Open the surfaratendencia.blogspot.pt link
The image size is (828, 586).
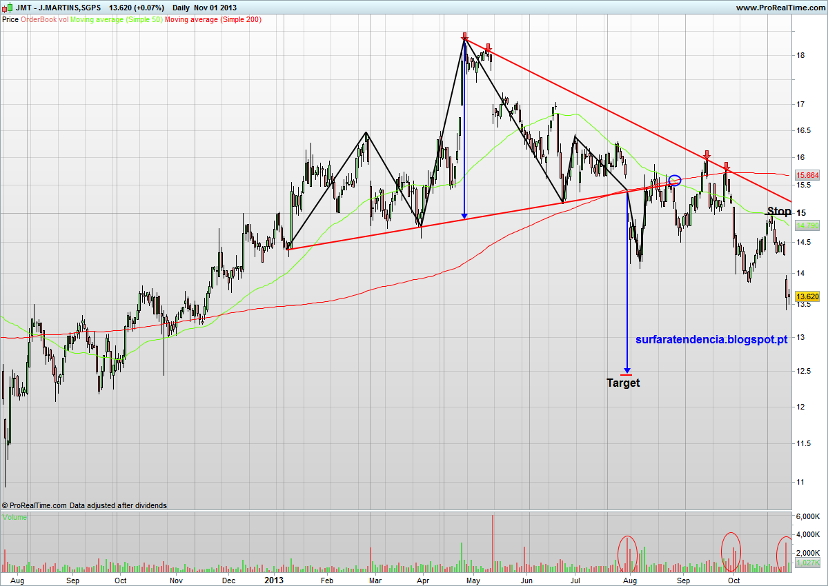(x=711, y=339)
